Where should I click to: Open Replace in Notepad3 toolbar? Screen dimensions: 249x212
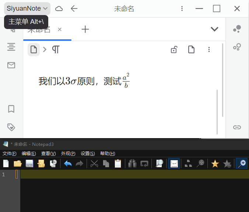144,164
